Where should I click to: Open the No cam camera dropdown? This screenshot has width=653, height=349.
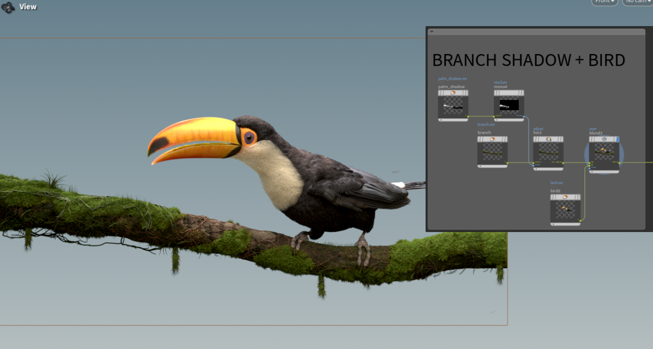coord(638,2)
